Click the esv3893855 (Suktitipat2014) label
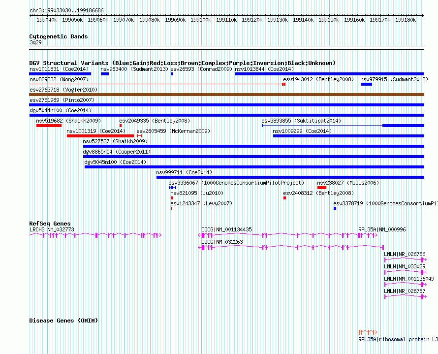The image size is (438, 354). click(x=301, y=121)
